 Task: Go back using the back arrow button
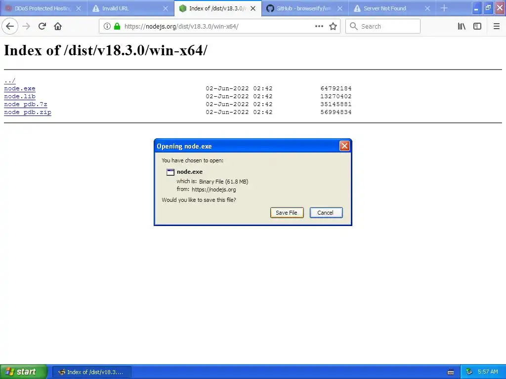tap(10, 26)
